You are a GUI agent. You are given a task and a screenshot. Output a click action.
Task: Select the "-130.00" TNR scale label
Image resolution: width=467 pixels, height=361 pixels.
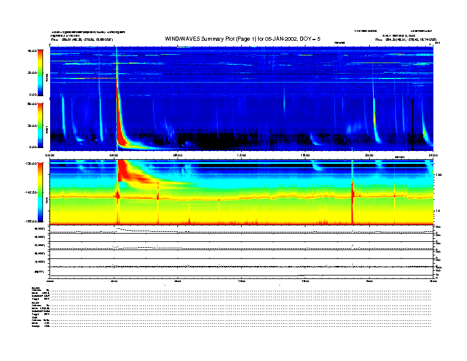click(31, 163)
